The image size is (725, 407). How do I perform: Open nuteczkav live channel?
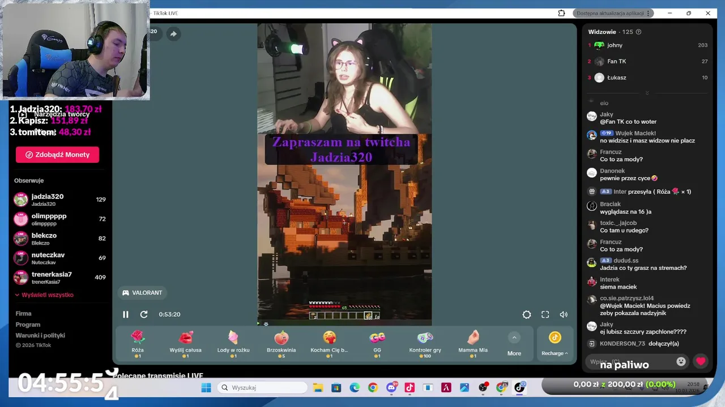click(59, 258)
